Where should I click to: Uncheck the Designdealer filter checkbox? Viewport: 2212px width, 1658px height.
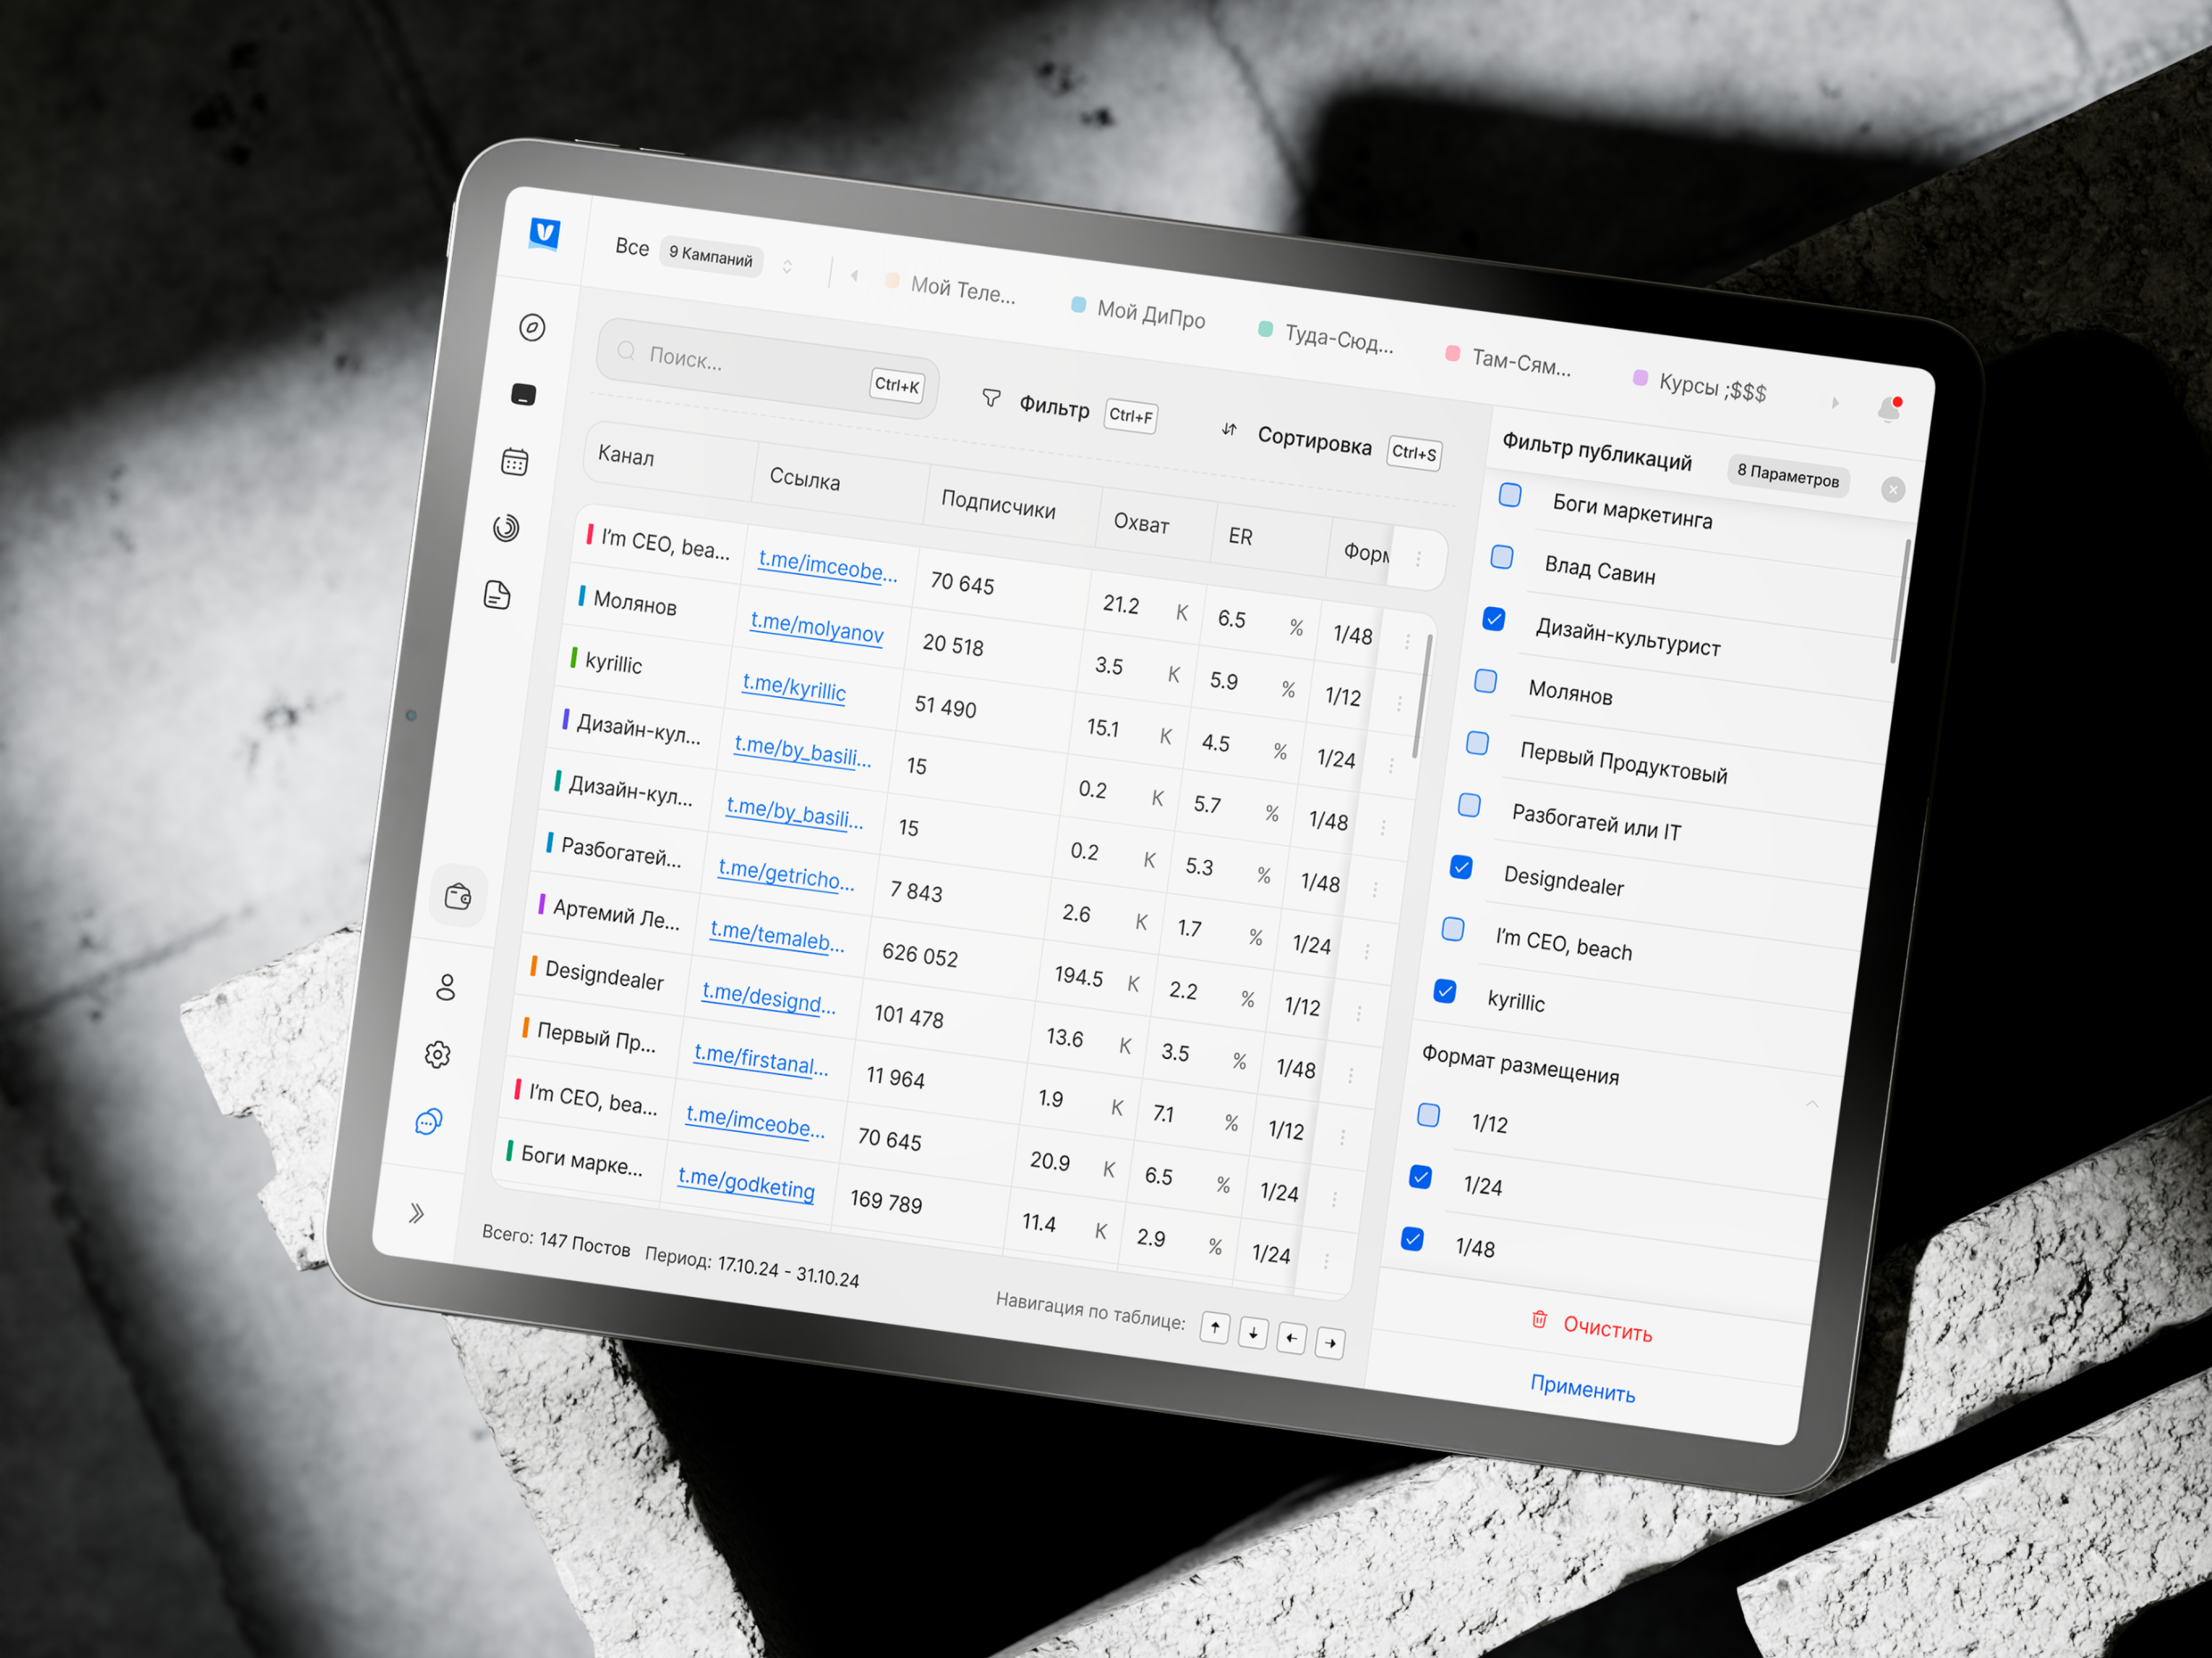(x=1461, y=866)
